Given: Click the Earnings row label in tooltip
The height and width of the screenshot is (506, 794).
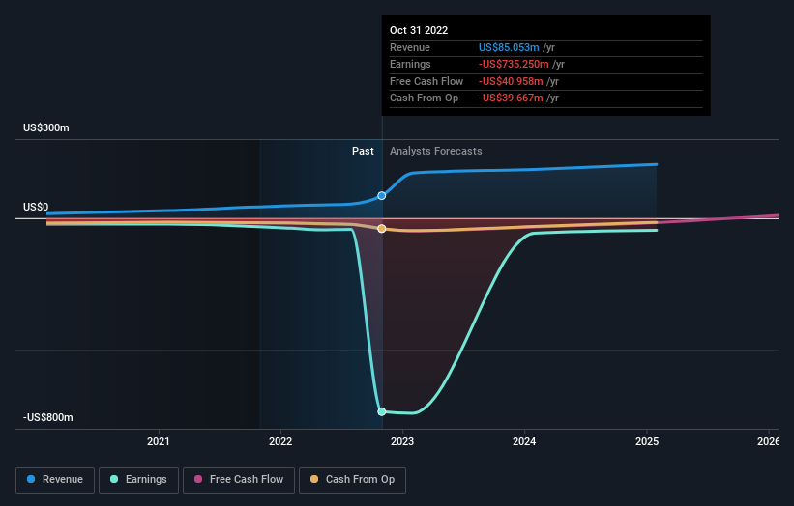Looking at the screenshot, I should (410, 64).
